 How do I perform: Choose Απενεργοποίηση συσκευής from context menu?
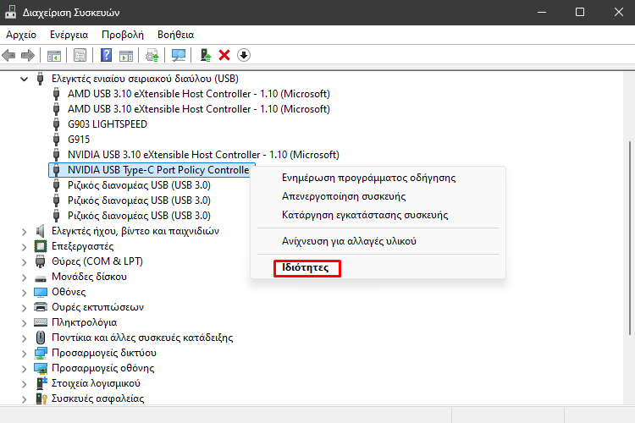pyautogui.click(x=378, y=196)
